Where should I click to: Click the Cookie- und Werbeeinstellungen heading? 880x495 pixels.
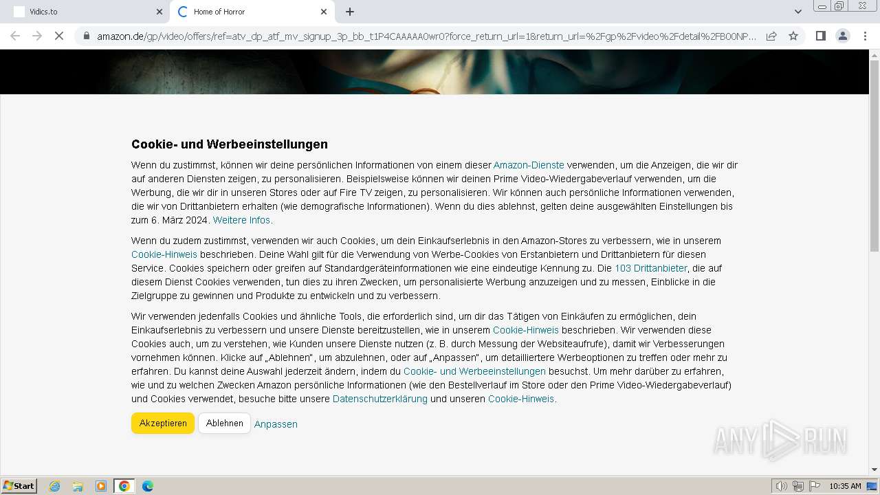tap(230, 144)
